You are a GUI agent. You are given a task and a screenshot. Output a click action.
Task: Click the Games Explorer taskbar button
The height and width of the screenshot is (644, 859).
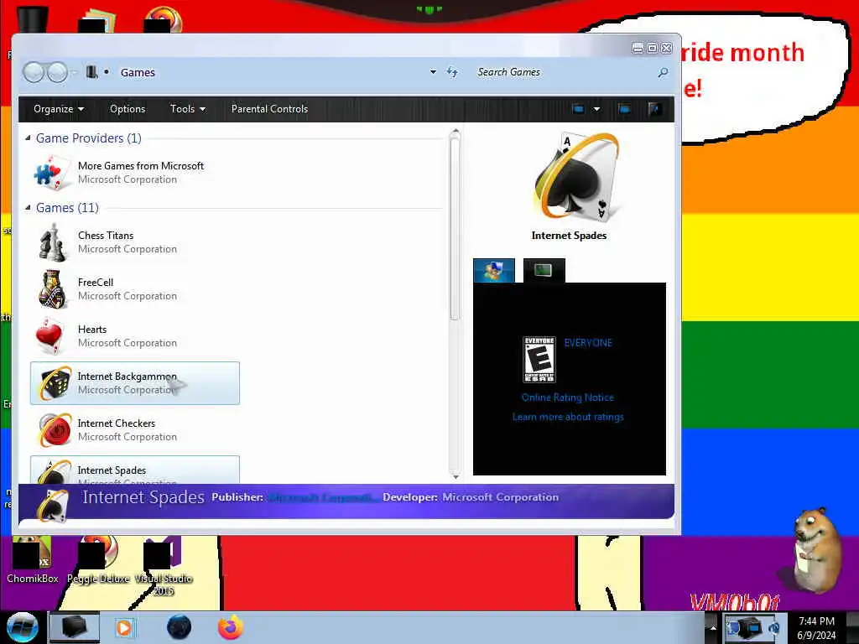tap(75, 627)
